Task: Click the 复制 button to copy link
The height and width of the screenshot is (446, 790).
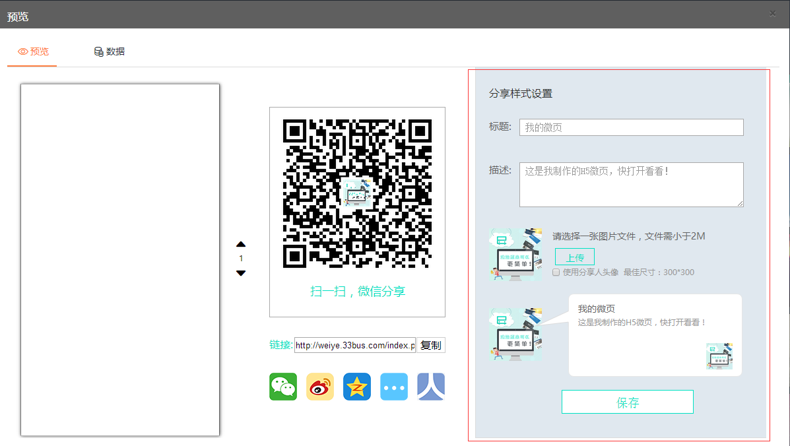Action: pyautogui.click(x=431, y=345)
